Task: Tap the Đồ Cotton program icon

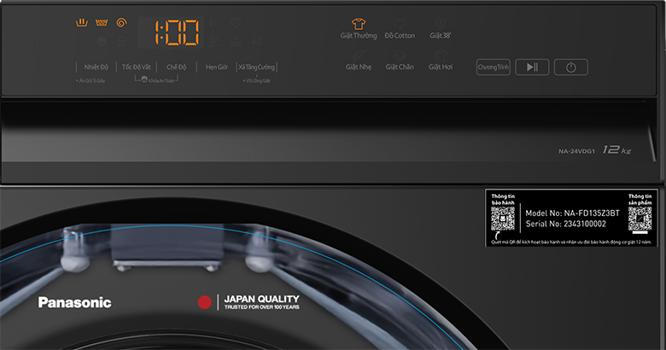Action: [400, 23]
